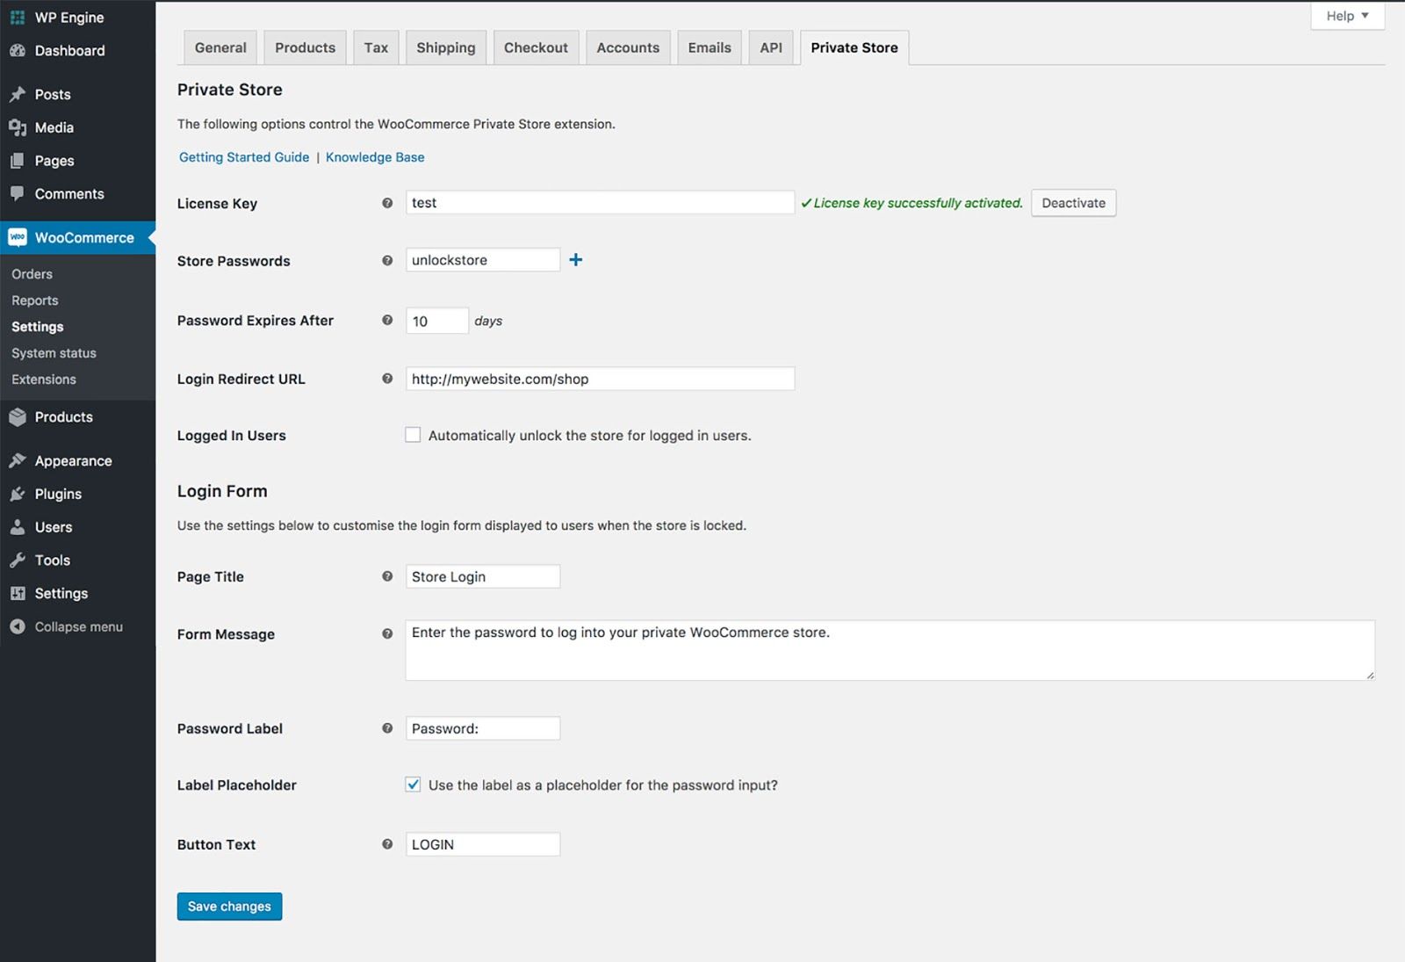Uncheck label as placeholder for password input
1405x962 pixels.
click(413, 784)
